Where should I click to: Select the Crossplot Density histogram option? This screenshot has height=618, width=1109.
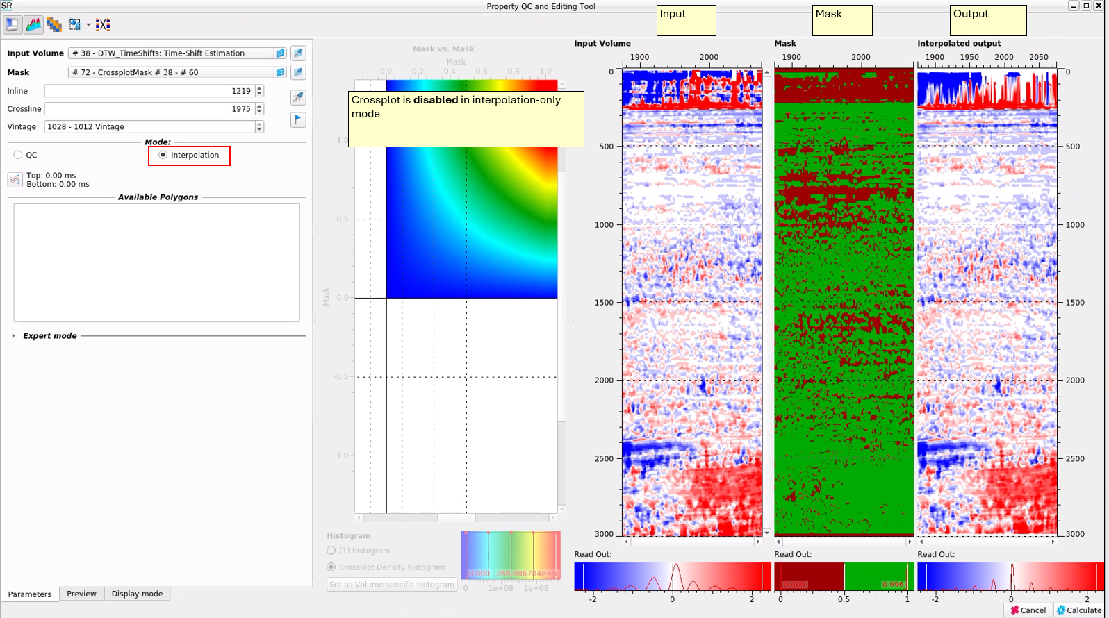(x=331, y=567)
